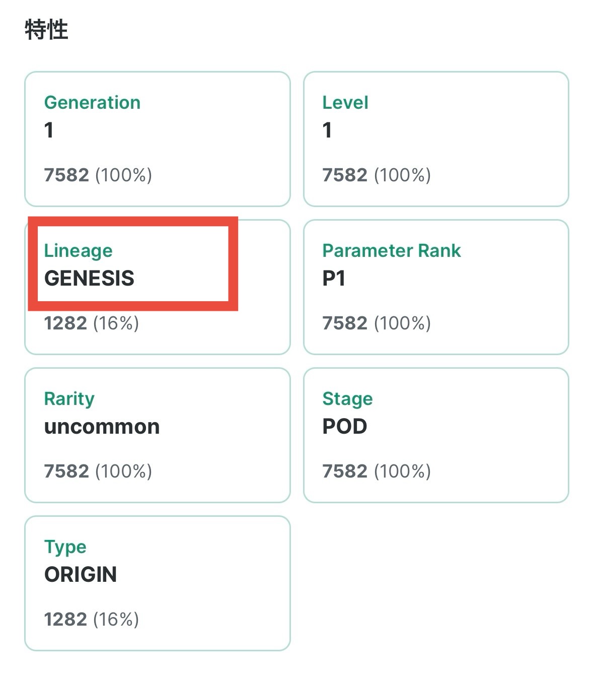Click the 特性 section heading
This screenshot has width=593, height=675.
pyautogui.click(x=46, y=30)
